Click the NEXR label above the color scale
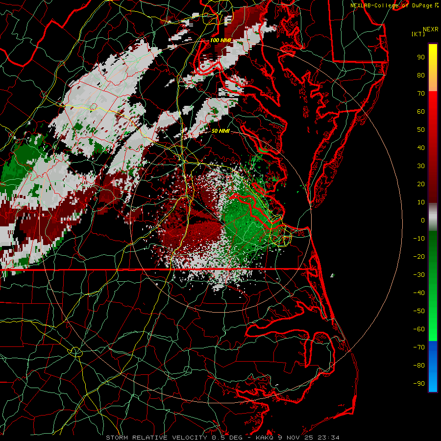This screenshot has width=441, height=441. (431, 29)
